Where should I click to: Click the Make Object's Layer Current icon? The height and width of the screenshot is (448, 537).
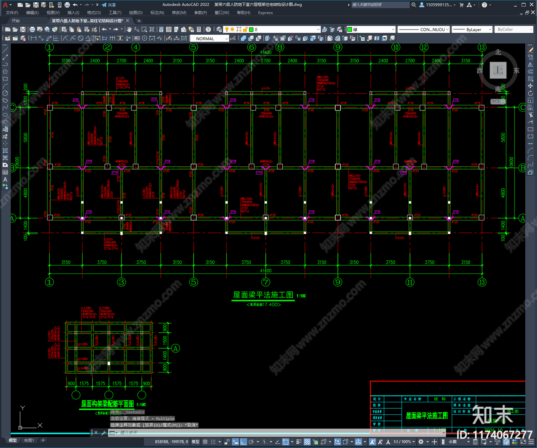click(325, 30)
